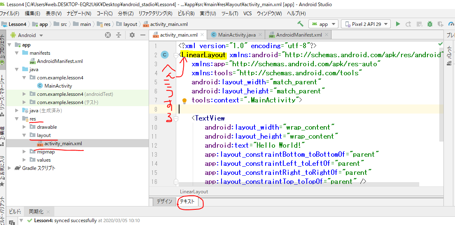Open the Project panel gear settings
The width and height of the screenshot is (455, 225).
pyautogui.click(x=132, y=35)
